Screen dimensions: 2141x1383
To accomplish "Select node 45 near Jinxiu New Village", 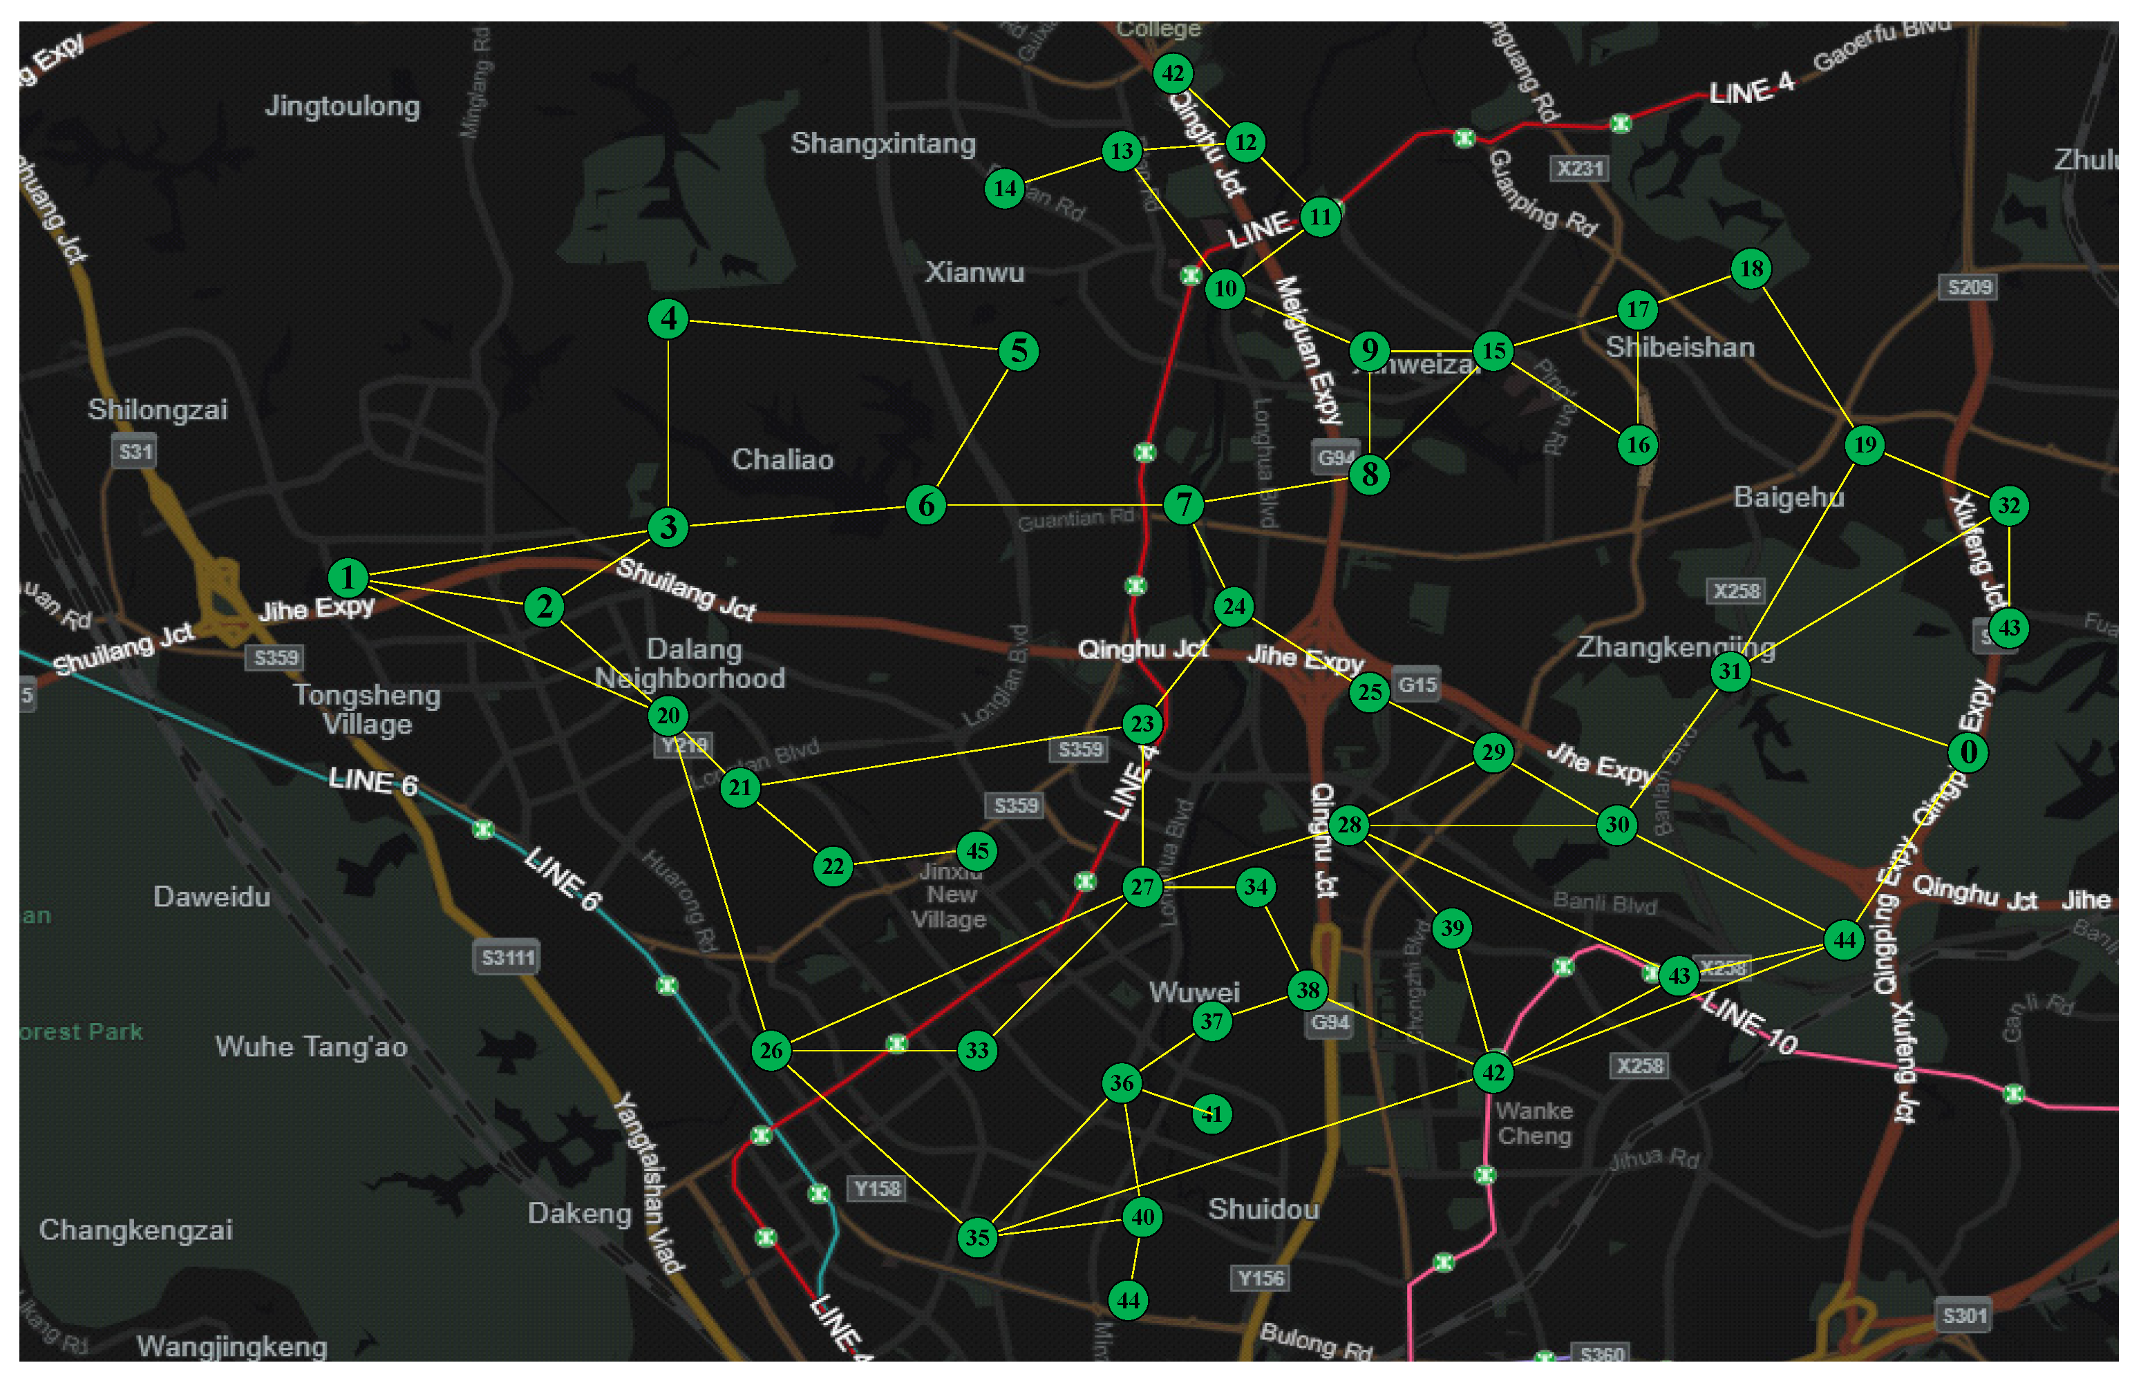I will (977, 850).
